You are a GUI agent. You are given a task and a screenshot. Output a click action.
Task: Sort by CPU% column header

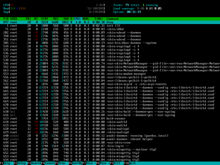77,19
